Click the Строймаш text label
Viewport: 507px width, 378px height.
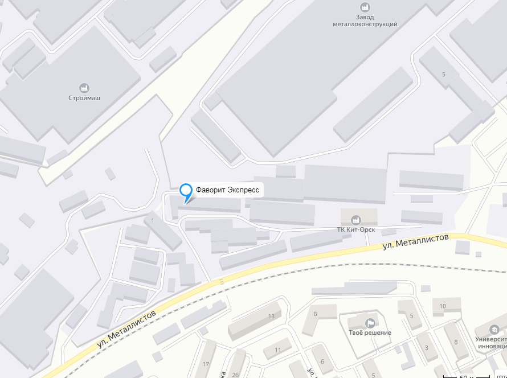coord(84,98)
